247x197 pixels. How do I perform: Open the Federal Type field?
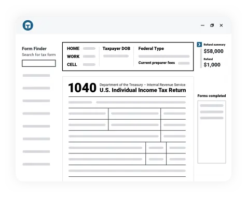coord(164,56)
